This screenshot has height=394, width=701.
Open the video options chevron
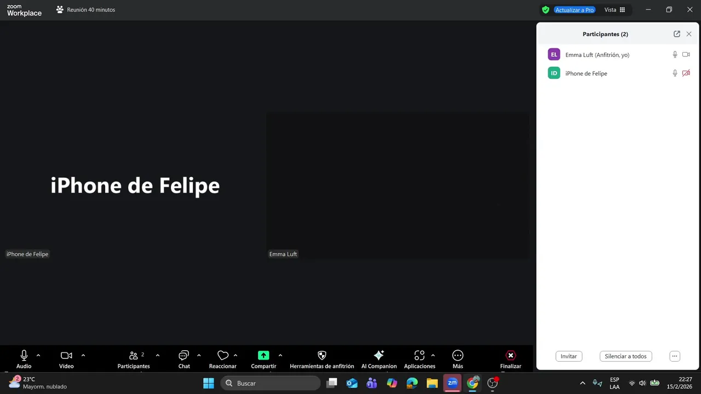pos(83,356)
